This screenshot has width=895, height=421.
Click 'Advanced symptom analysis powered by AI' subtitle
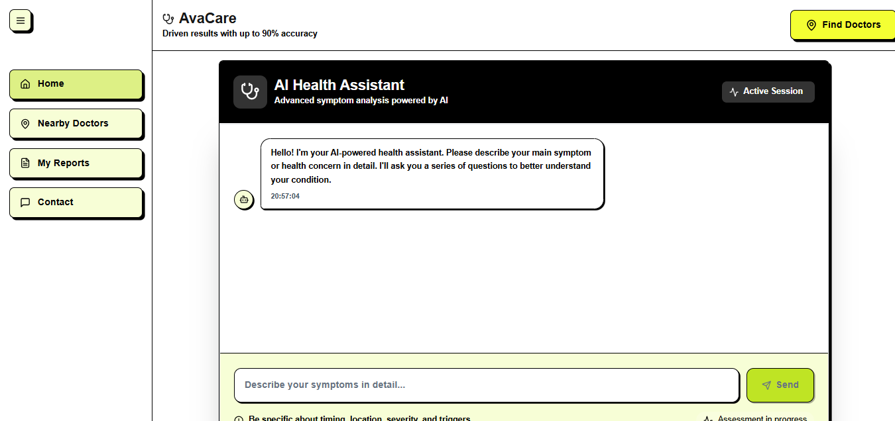[361, 101]
